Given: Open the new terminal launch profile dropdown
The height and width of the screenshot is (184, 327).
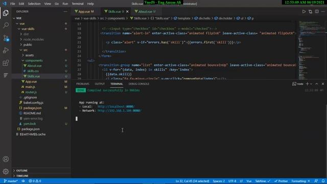Looking at the screenshot, I should [x=311, y=84].
